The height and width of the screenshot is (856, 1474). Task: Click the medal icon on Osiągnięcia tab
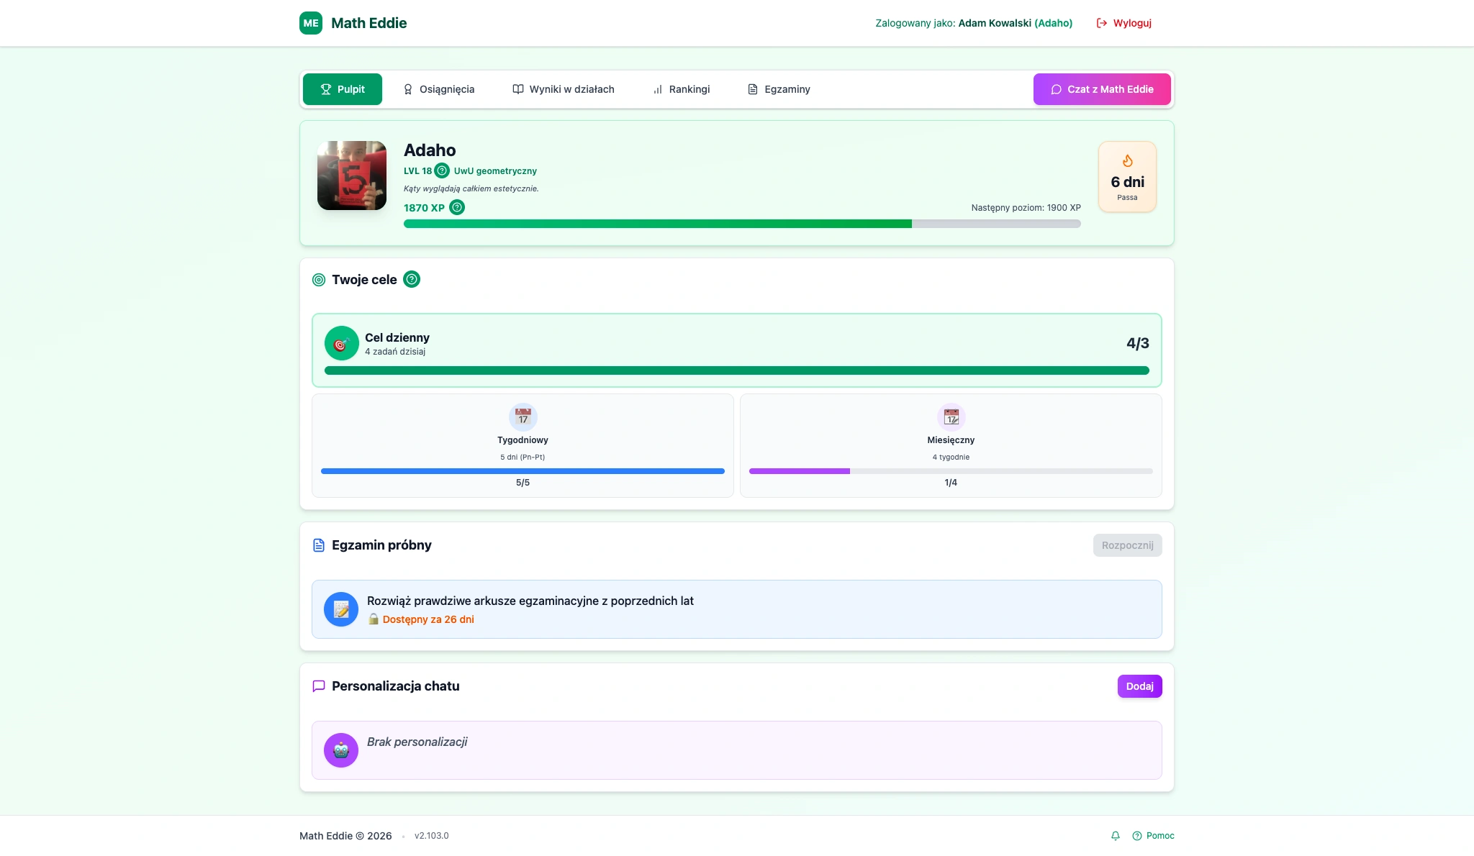pos(408,89)
